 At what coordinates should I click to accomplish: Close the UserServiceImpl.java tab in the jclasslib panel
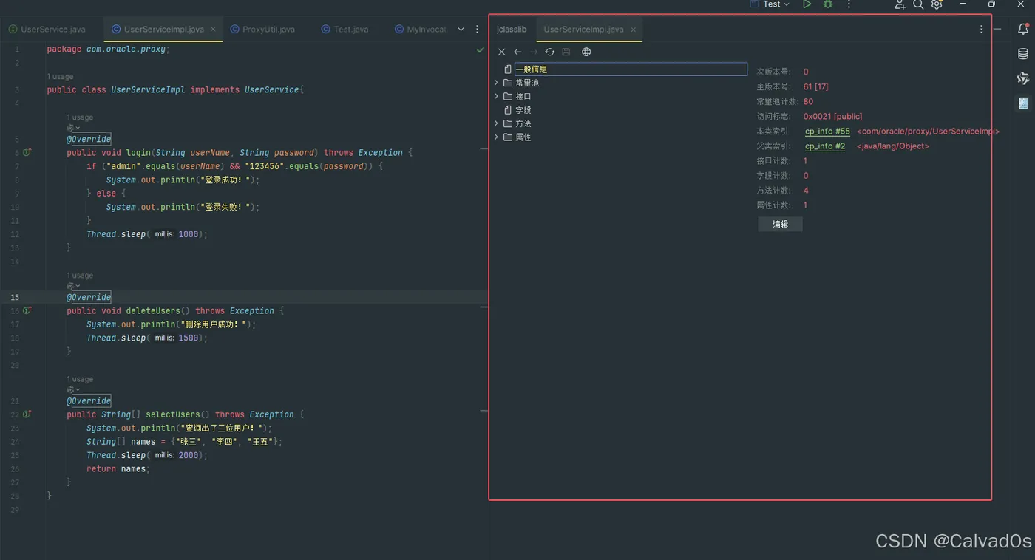tap(634, 30)
